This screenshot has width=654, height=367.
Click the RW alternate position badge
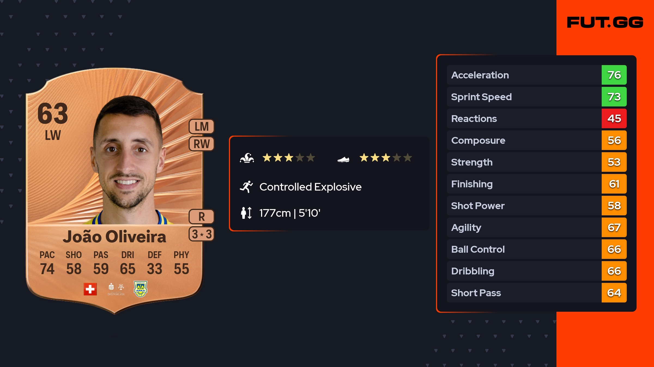[202, 144]
